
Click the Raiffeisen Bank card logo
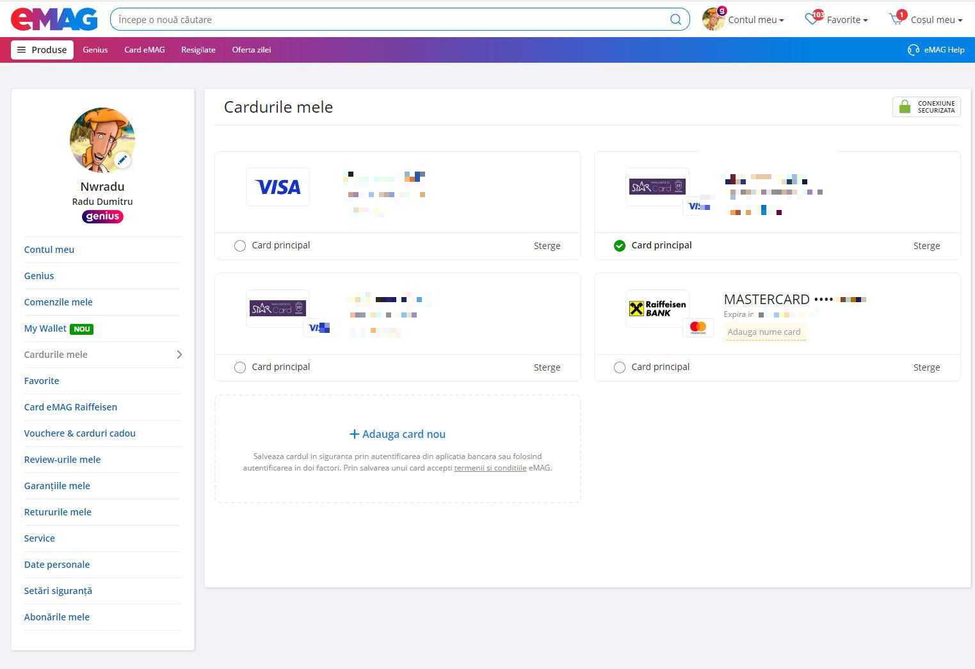click(x=657, y=309)
